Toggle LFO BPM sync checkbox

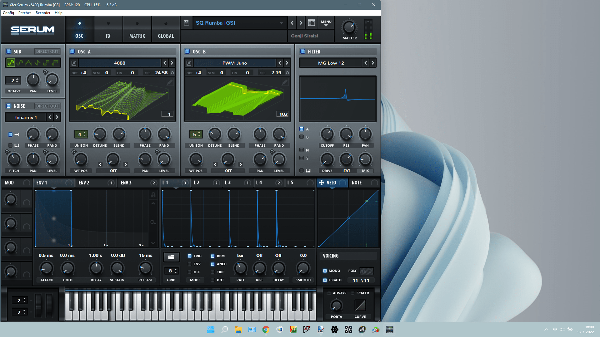coord(212,256)
